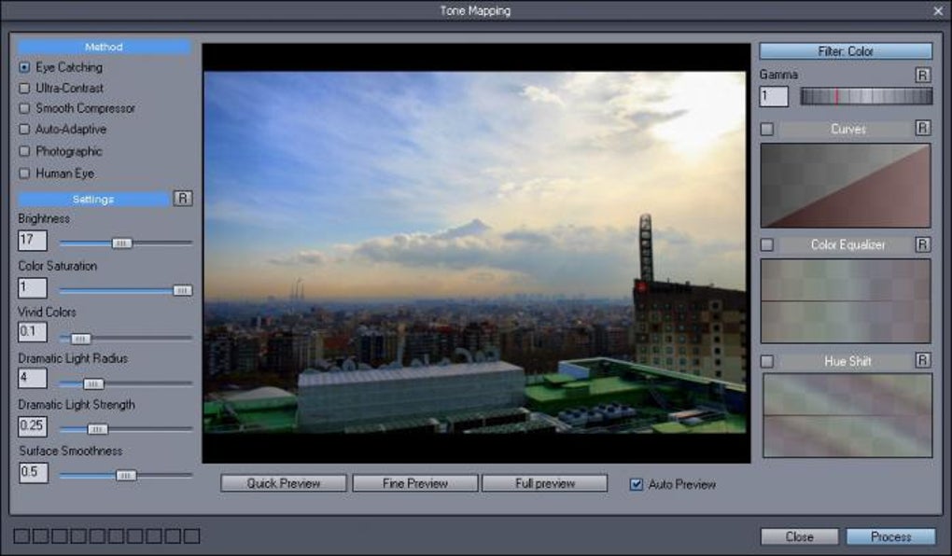Click the Filter: Color header button
Viewport: 952px width, 556px height.
[x=846, y=51]
